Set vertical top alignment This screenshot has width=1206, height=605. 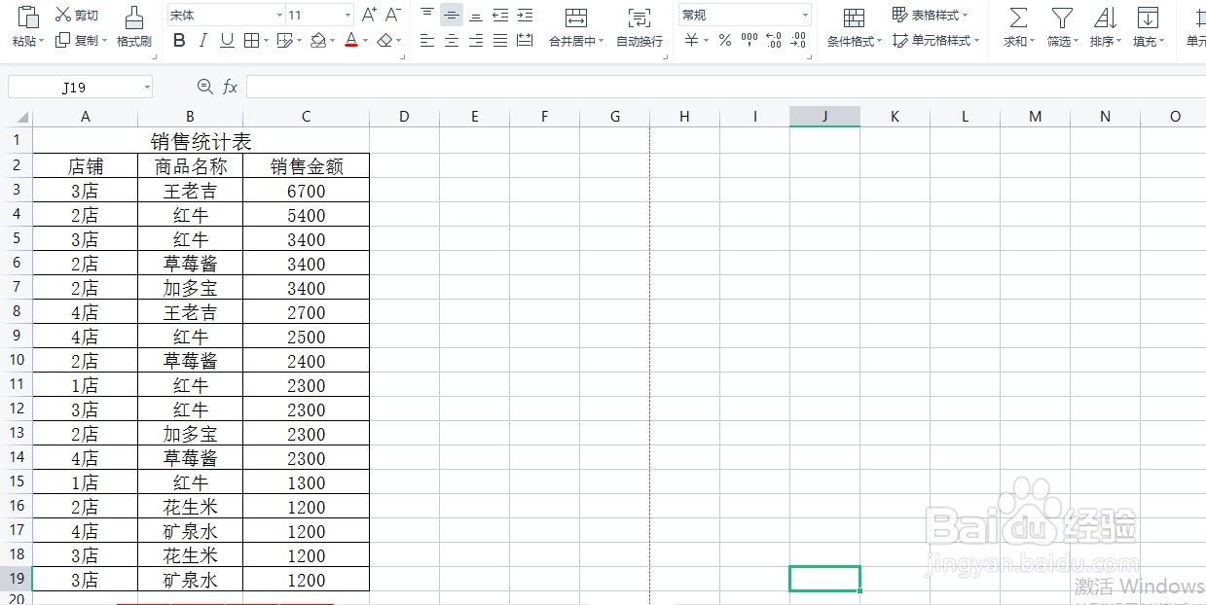[x=427, y=15]
